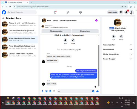Open the emoji picker smiley icon
The height and width of the screenshot is (109, 137).
click(93, 91)
